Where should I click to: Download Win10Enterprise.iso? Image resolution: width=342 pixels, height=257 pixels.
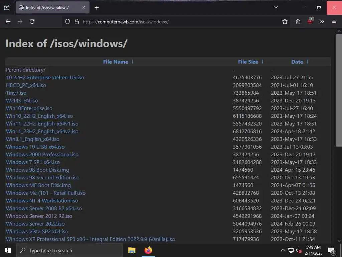tap(29, 108)
